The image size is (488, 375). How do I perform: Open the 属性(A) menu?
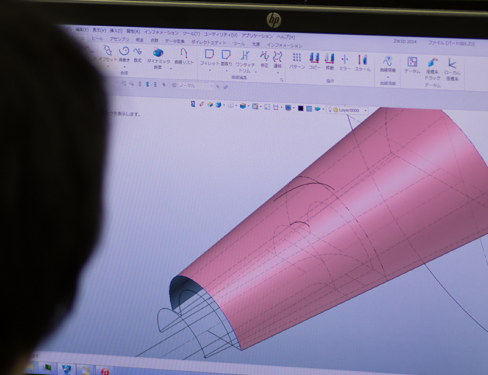133,32
